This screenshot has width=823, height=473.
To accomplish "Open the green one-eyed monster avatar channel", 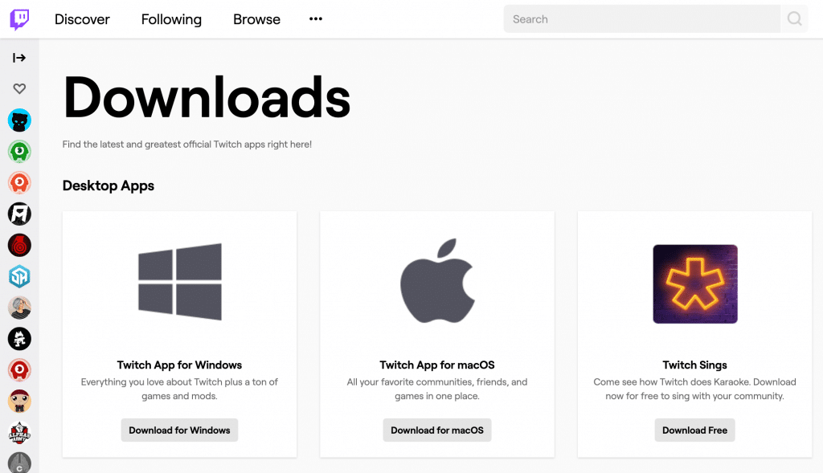I will point(19,152).
